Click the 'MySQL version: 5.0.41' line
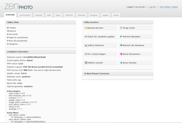 pos(17,74)
